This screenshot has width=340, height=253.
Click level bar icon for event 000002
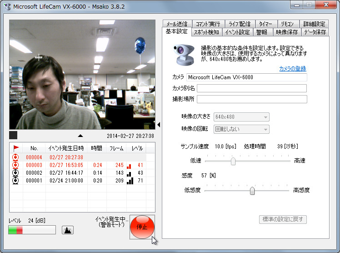(x=129, y=174)
